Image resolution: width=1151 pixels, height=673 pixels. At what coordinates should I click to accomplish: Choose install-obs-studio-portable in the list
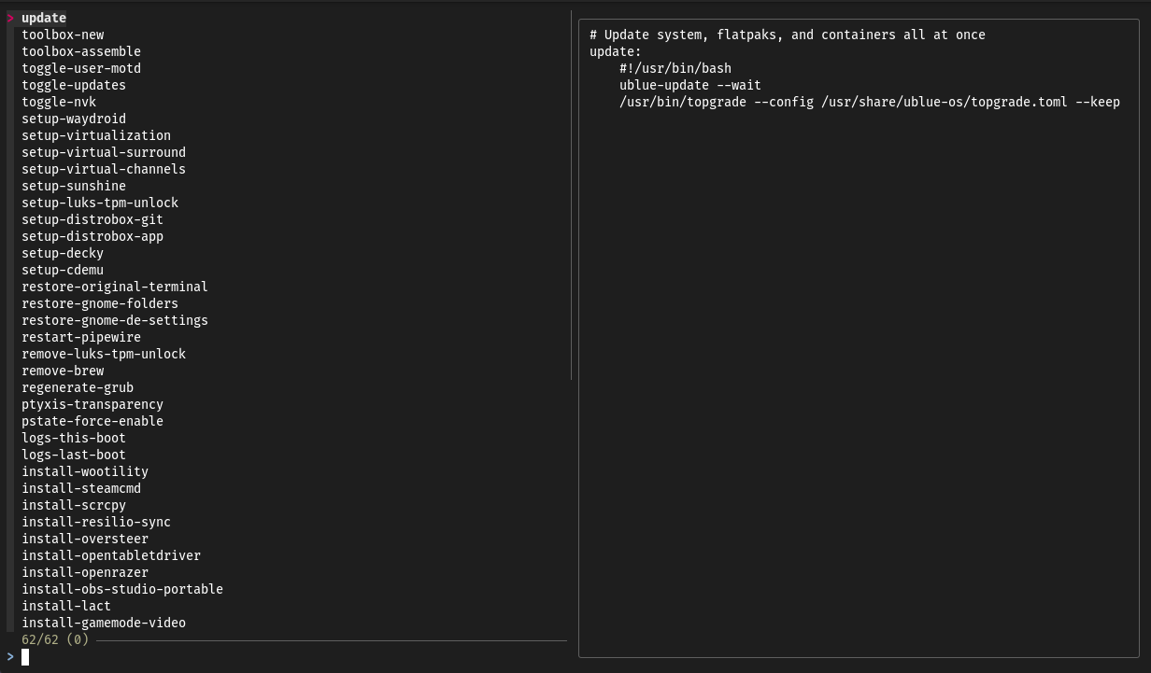(x=122, y=589)
